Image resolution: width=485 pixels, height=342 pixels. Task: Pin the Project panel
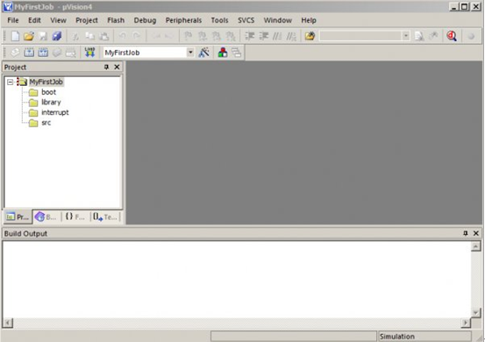106,67
